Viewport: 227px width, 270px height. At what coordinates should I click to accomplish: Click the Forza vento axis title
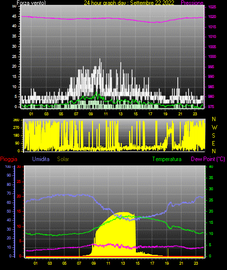[x=31, y=3]
